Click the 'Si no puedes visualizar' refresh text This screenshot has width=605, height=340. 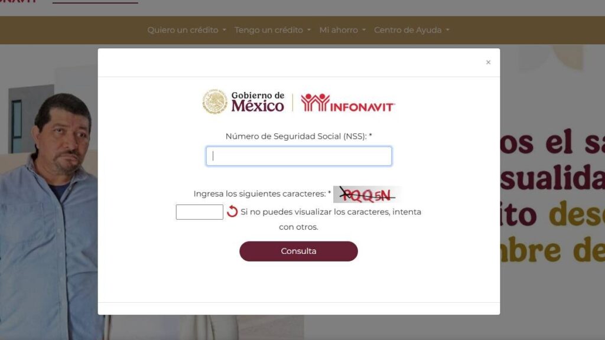pyautogui.click(x=331, y=220)
